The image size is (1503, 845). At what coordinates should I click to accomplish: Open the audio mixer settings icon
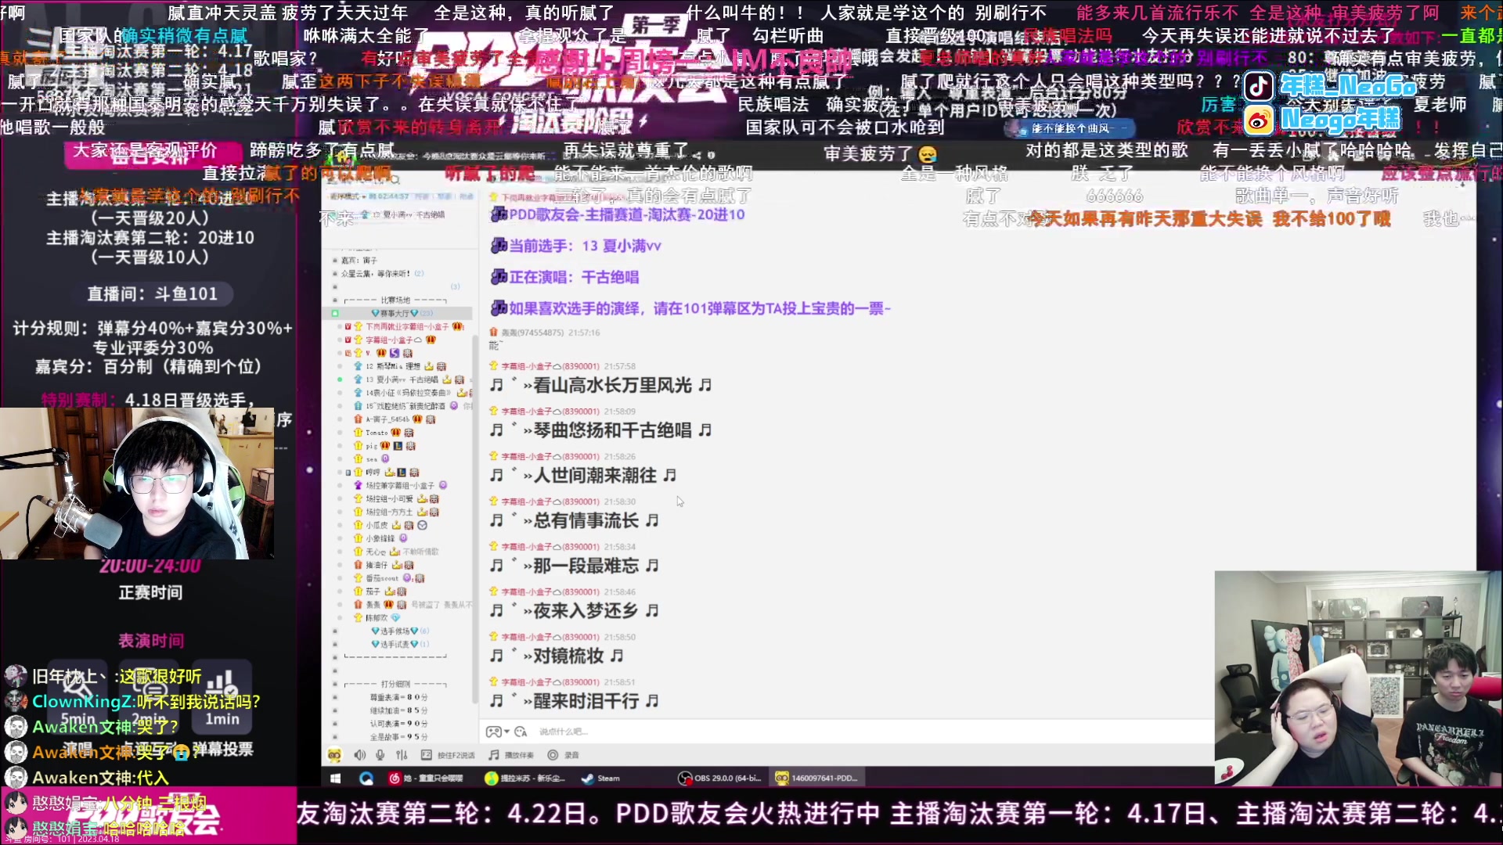(402, 755)
